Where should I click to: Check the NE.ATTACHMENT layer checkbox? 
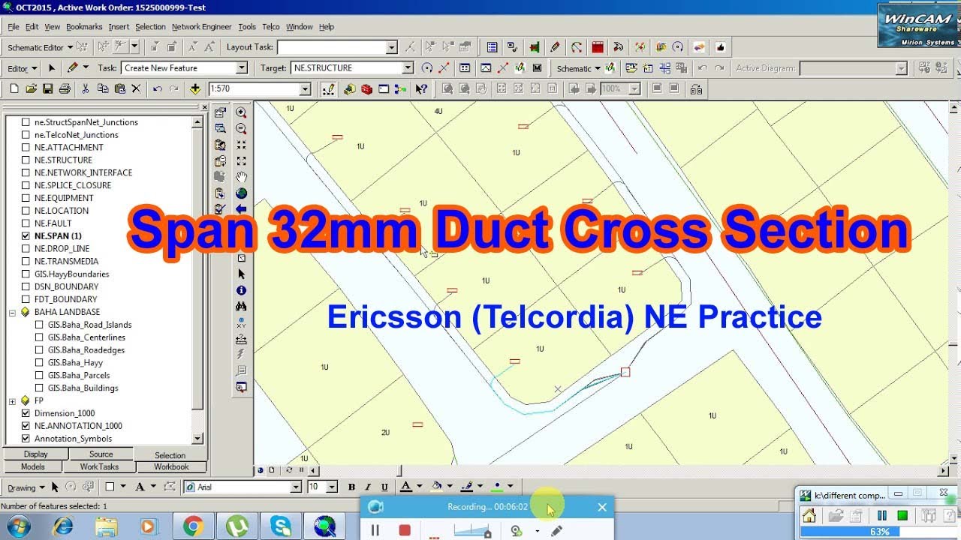point(26,147)
